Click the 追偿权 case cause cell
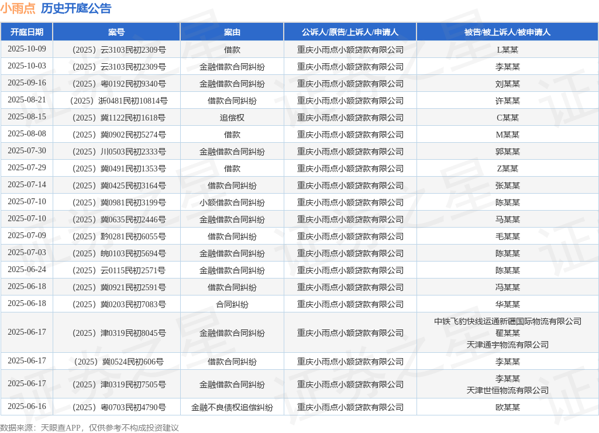The width and height of the screenshot is (599, 433). [x=232, y=118]
